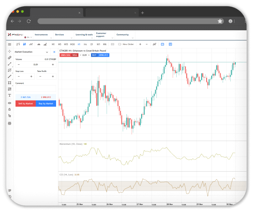
Task: Open the Instruments menu
Action: [42, 35]
